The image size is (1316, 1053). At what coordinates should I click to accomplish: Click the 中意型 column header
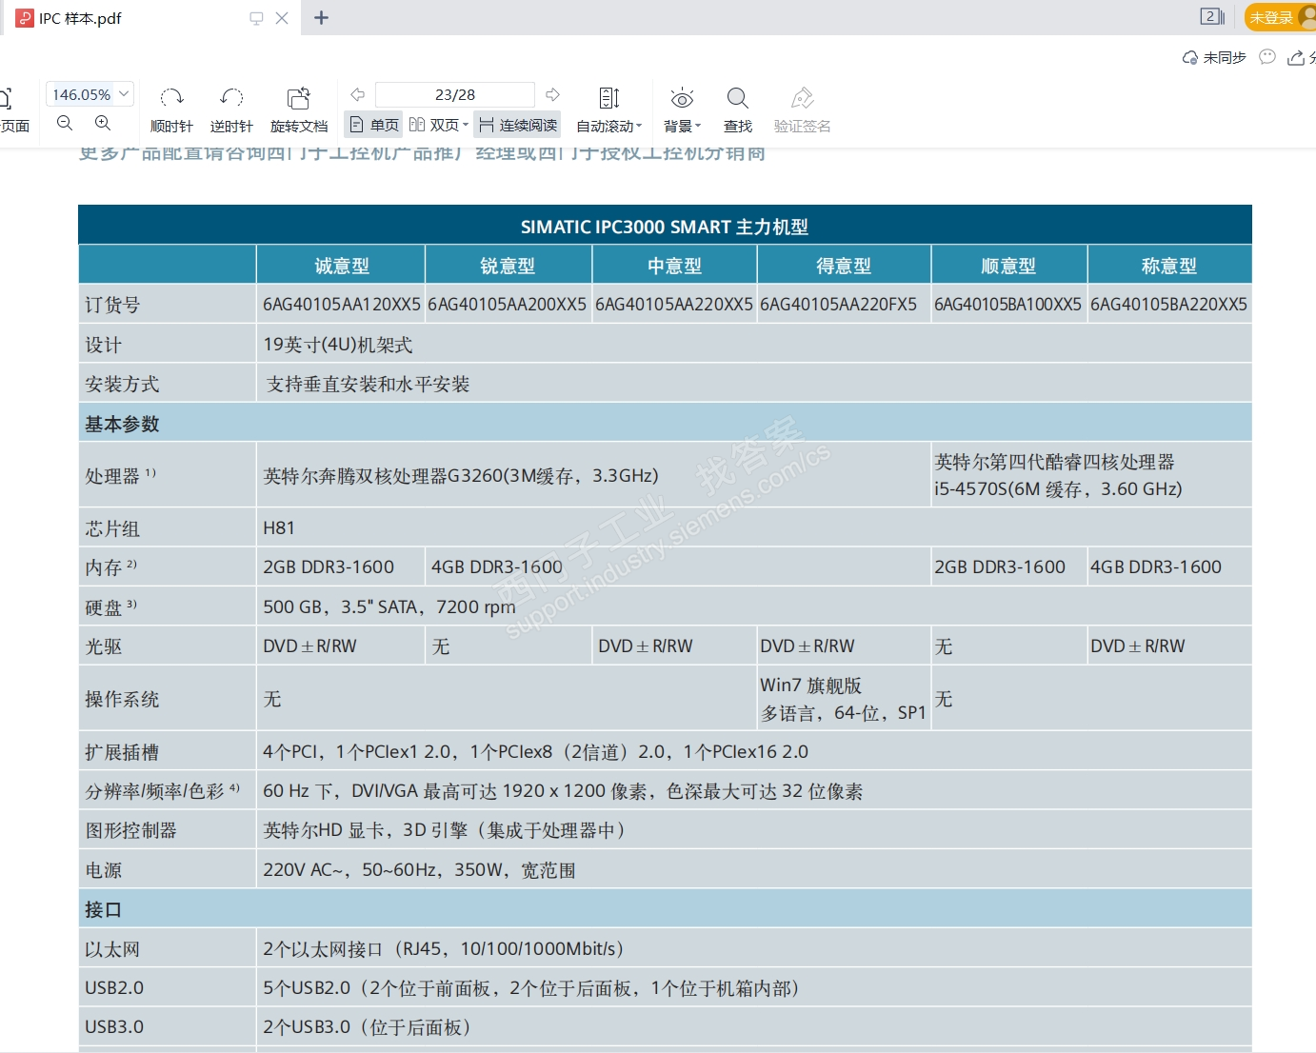(x=674, y=266)
